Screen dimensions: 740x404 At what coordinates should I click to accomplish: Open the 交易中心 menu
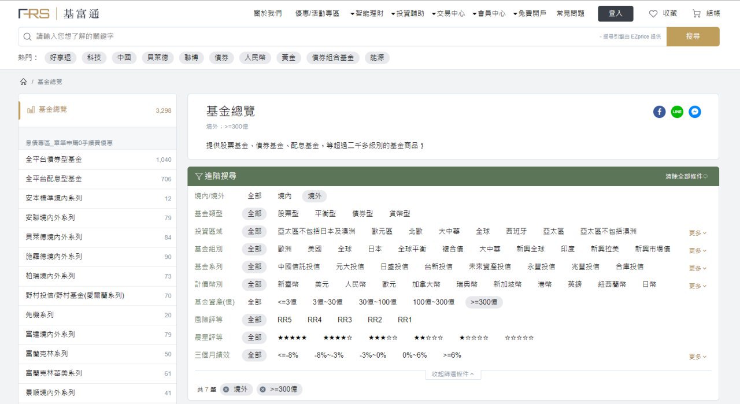tap(448, 14)
